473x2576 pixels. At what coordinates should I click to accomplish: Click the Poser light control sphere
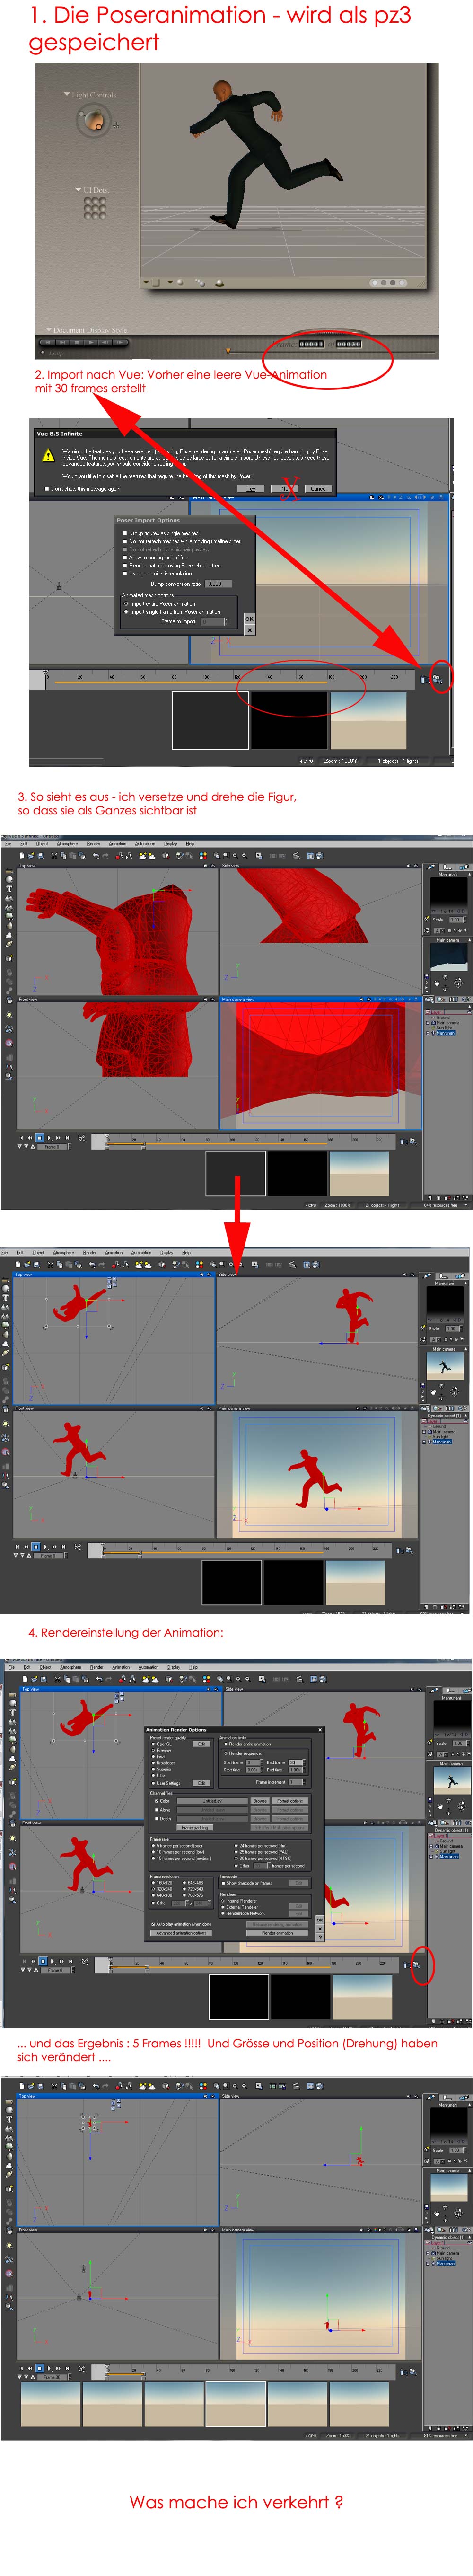[94, 120]
